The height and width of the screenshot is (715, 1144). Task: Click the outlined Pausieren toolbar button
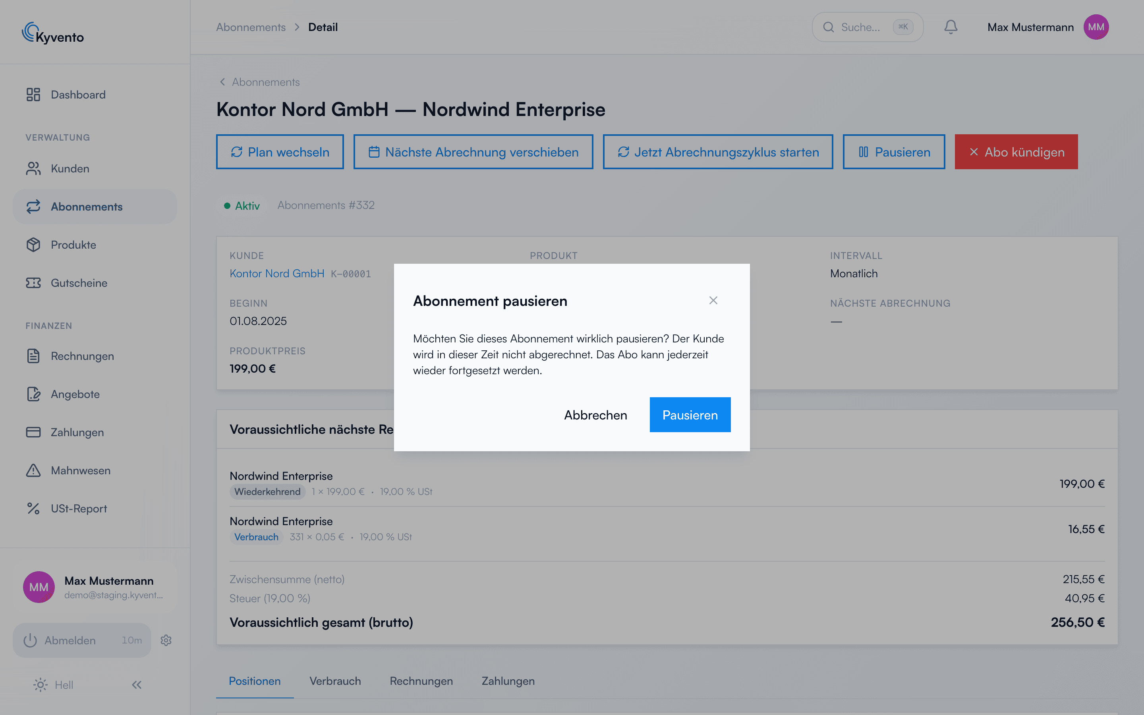(894, 152)
